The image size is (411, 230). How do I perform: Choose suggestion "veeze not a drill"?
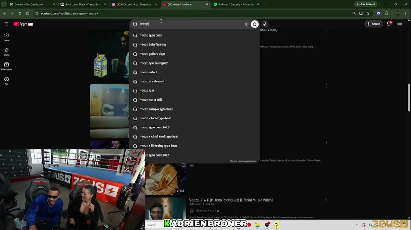pos(195,100)
